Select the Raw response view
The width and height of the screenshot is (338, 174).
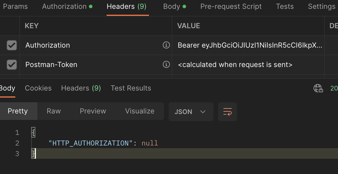point(54,111)
